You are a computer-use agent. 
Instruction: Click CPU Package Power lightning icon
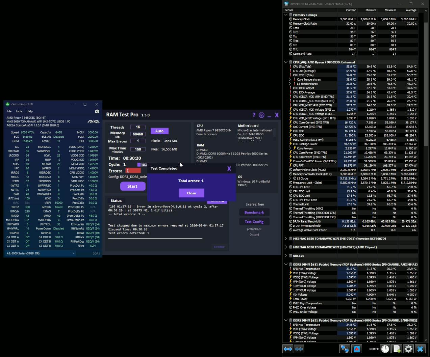[x=290, y=144]
